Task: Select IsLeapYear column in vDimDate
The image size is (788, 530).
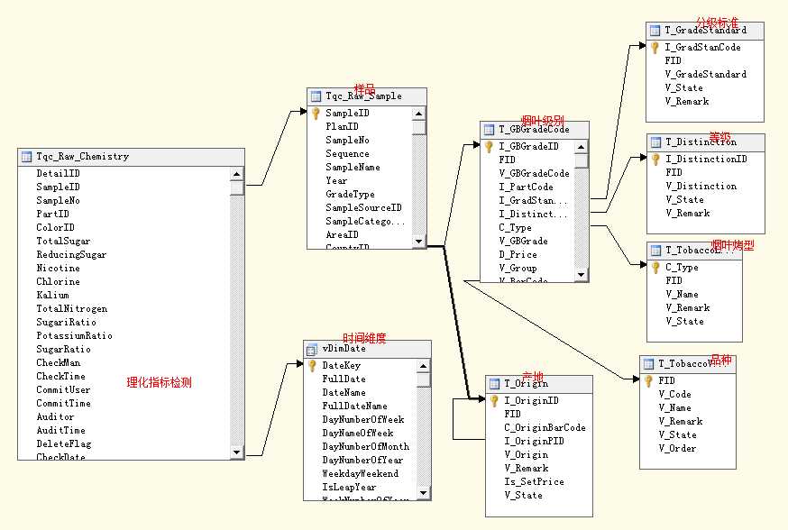Action: click(x=361, y=488)
